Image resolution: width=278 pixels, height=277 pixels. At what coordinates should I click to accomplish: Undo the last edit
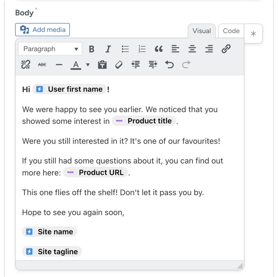169,65
